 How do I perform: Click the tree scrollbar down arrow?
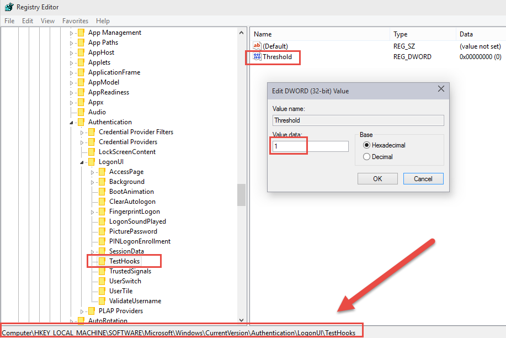coord(241,320)
